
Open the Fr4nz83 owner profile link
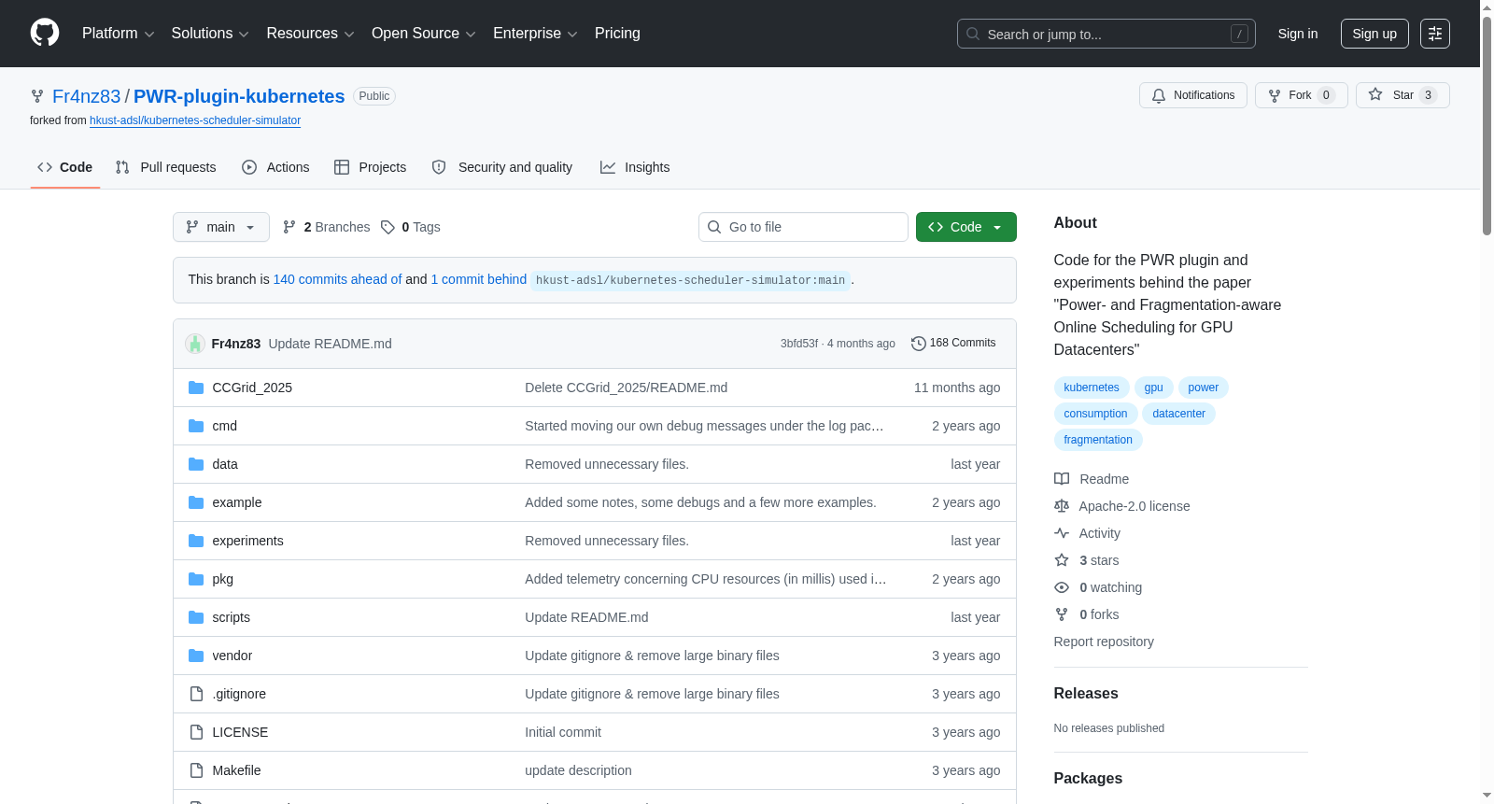tap(87, 96)
